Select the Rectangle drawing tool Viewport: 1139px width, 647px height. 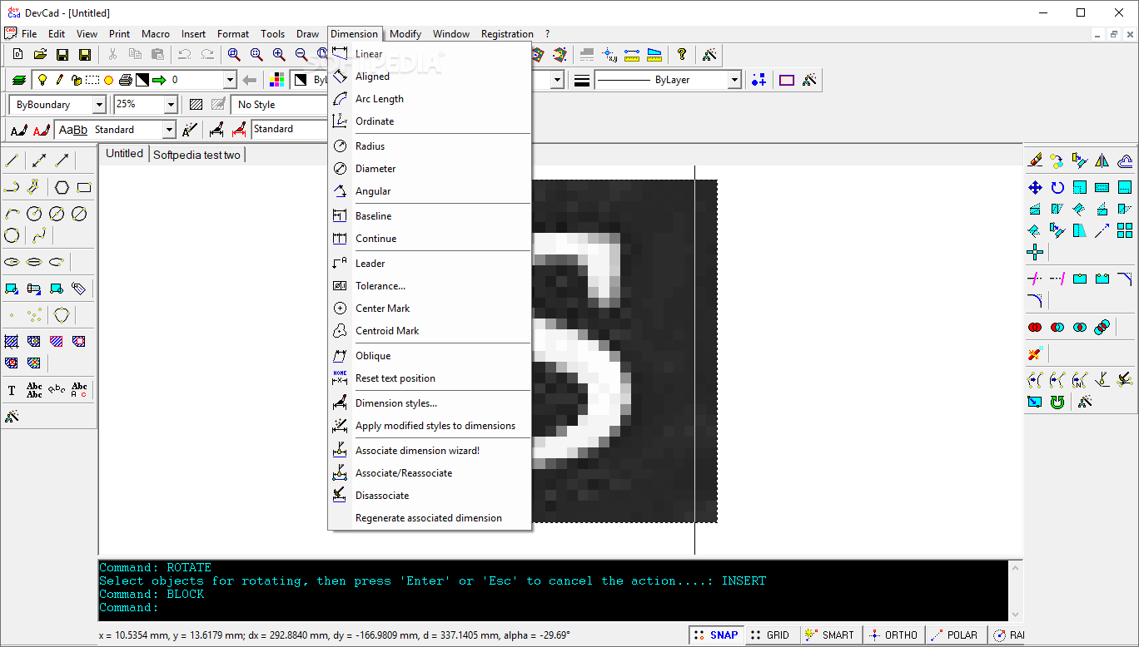pyautogui.click(x=84, y=187)
